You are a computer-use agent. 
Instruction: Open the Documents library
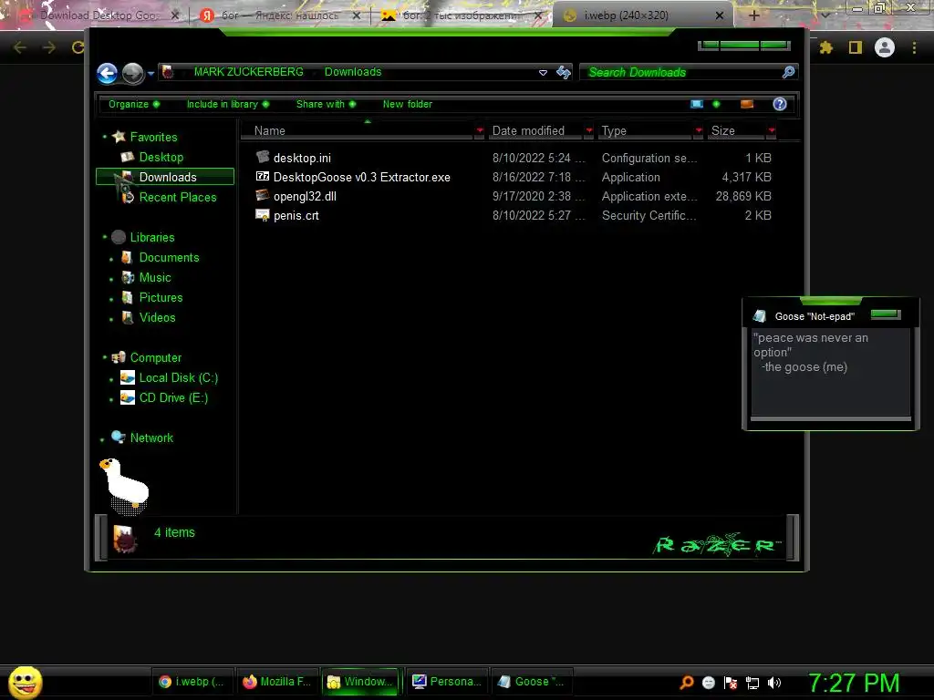click(169, 257)
